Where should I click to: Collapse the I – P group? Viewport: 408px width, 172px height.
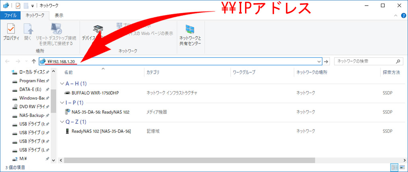pyautogui.click(x=62, y=103)
